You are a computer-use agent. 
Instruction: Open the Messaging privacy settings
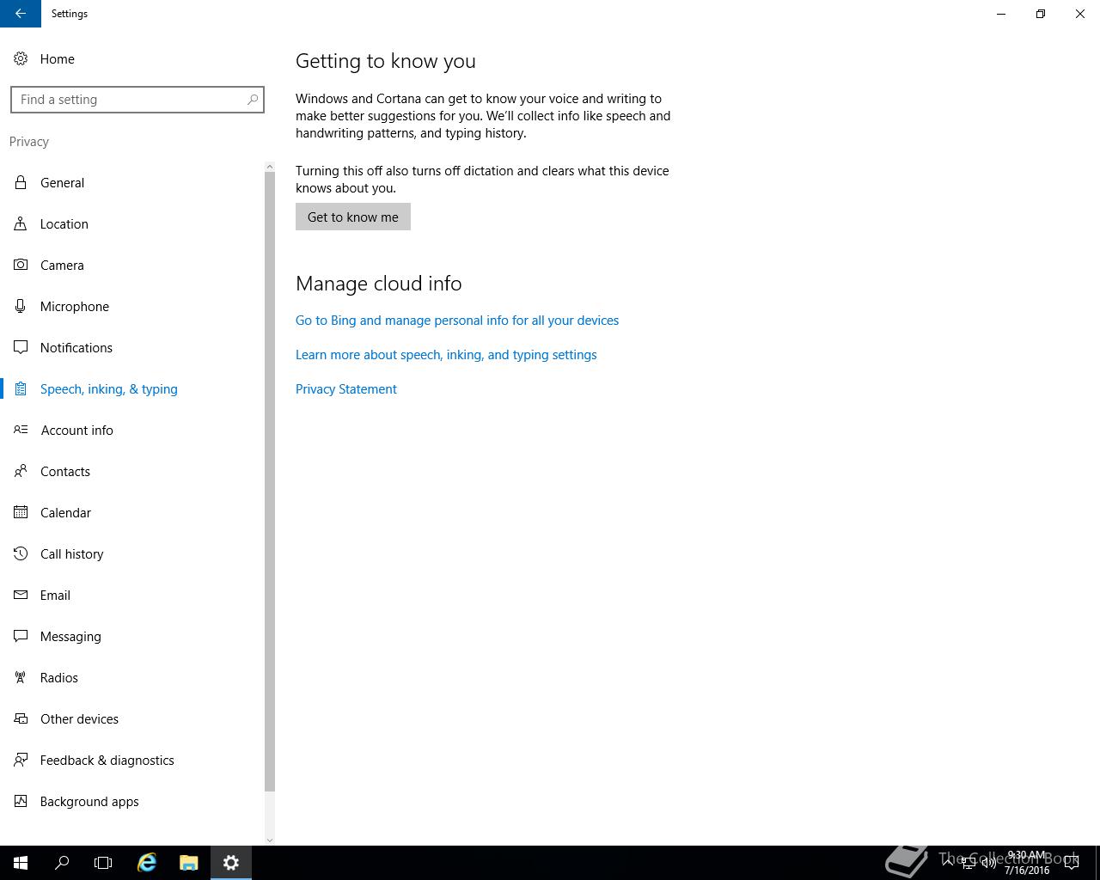(132, 636)
